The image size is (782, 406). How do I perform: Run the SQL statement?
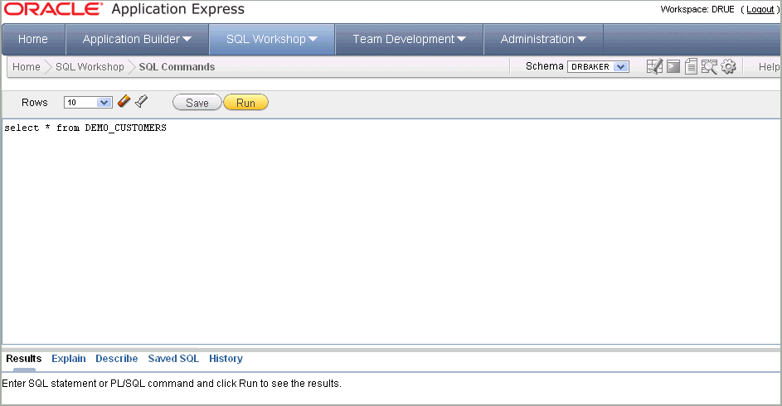(245, 103)
